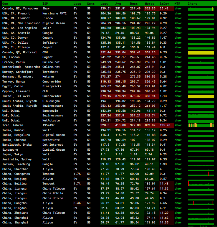
Task: Show MTR for Dallas Softlayer
Action: click(178, 42)
